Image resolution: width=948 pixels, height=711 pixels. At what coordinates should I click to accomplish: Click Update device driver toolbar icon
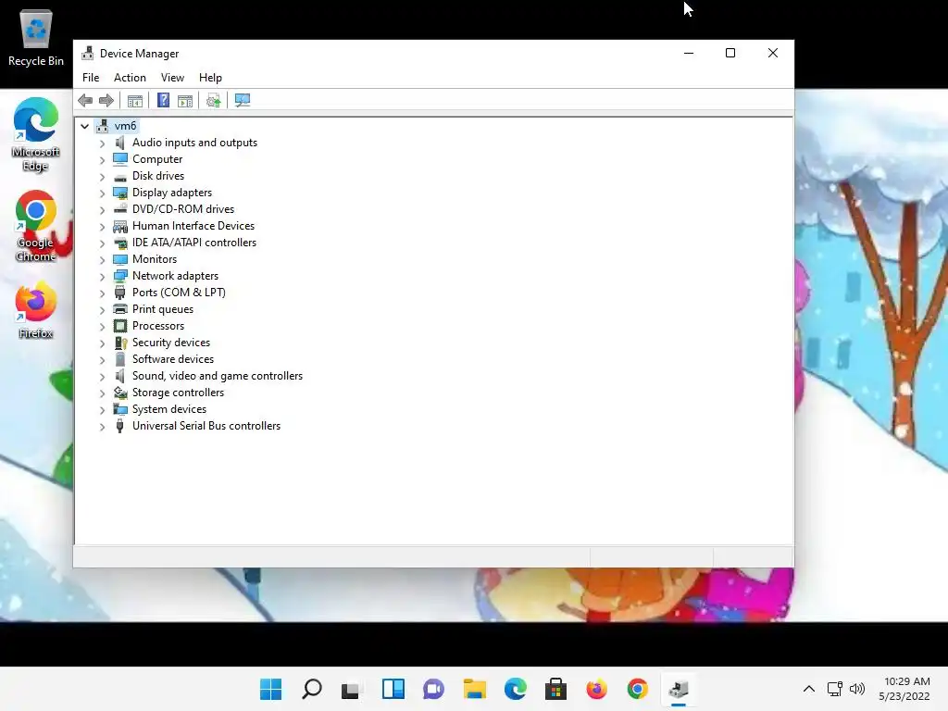[x=214, y=100]
